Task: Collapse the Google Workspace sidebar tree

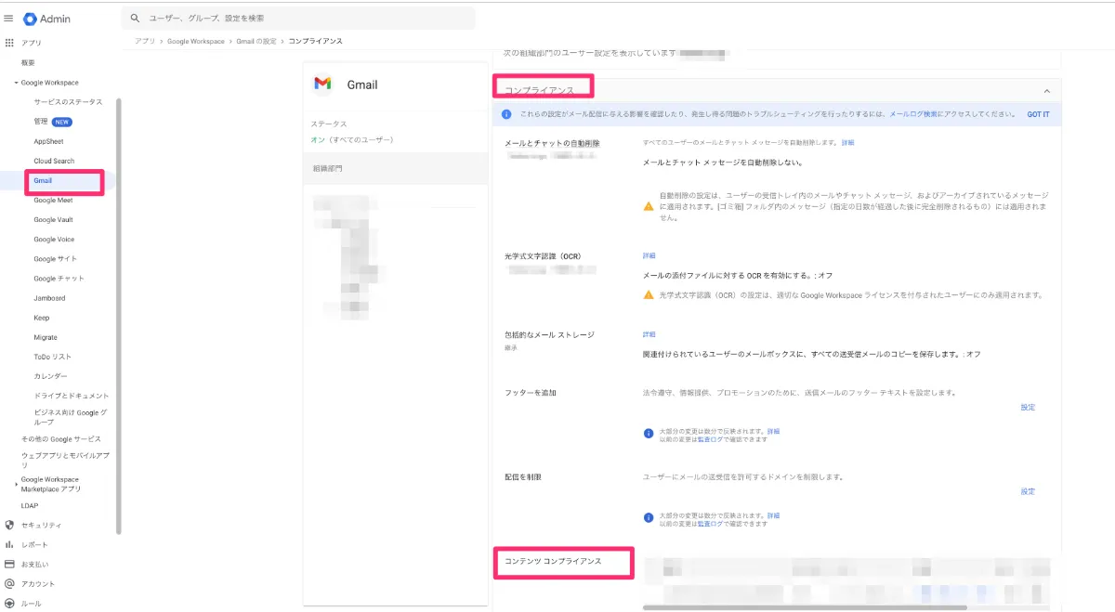Action: (16, 82)
